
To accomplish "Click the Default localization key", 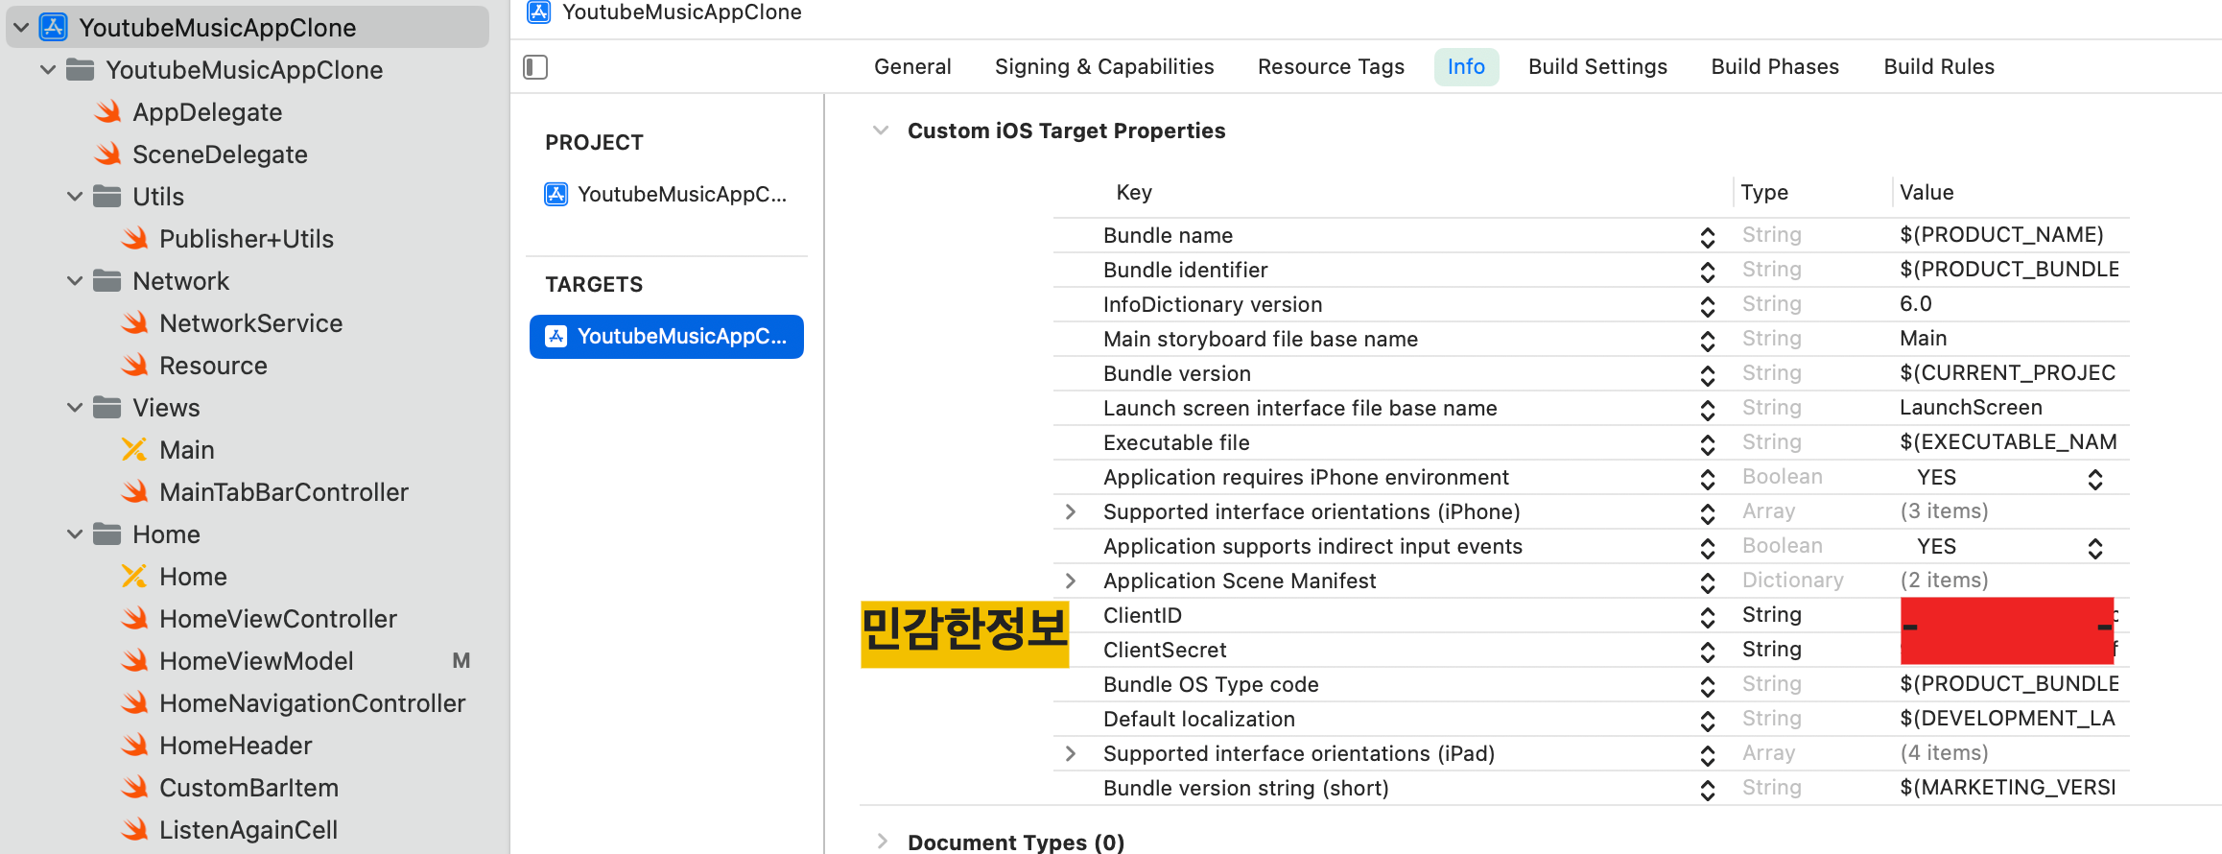I will tap(1199, 719).
